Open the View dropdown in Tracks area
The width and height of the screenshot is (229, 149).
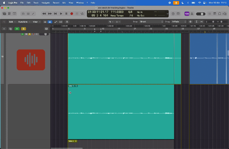37,22
